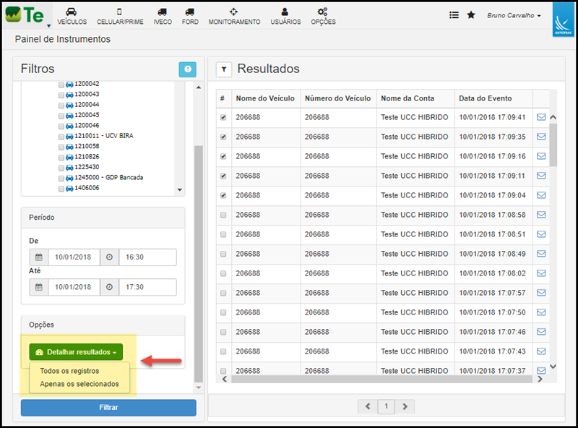Open the FORD truck icon menu
This screenshot has width=578, height=428.
coord(190,16)
